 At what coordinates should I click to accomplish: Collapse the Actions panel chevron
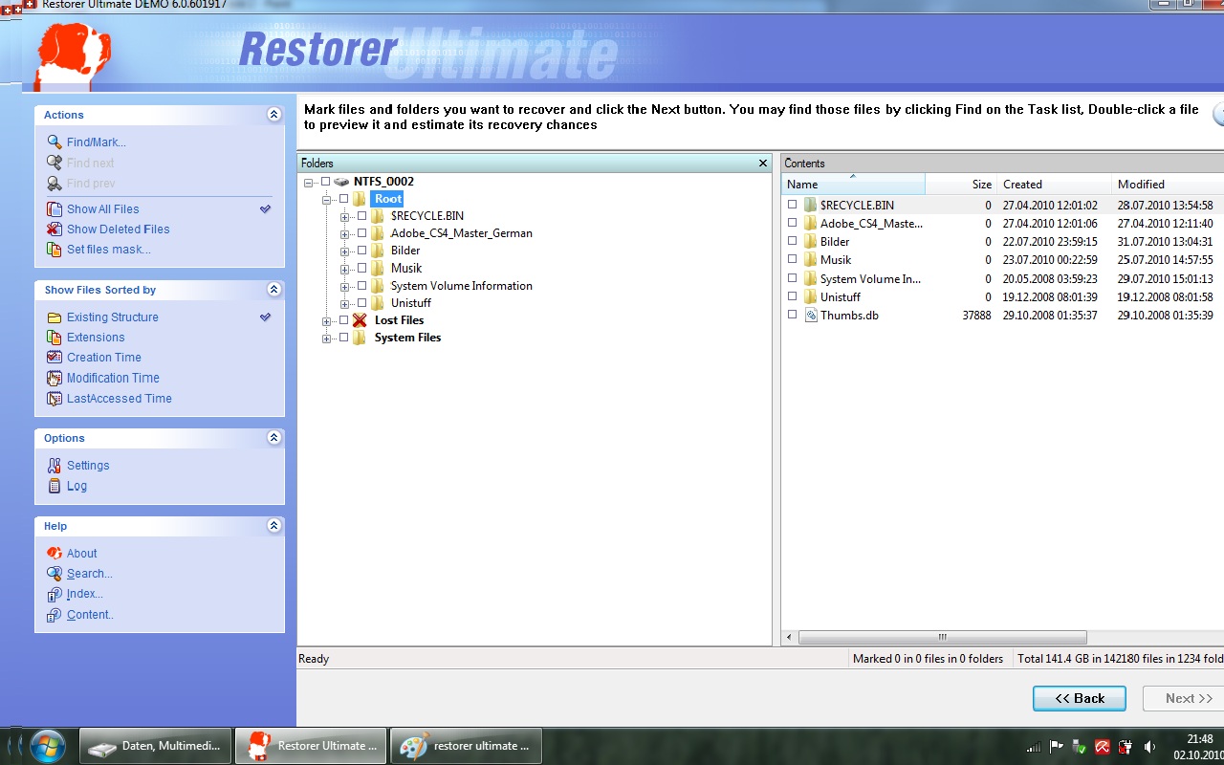click(273, 115)
